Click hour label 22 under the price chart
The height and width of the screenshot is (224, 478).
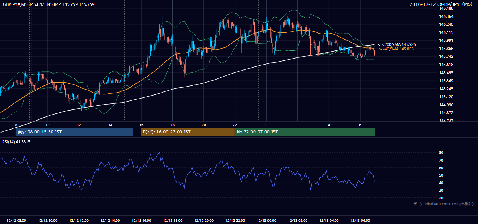pyautogui.click(x=235, y=125)
